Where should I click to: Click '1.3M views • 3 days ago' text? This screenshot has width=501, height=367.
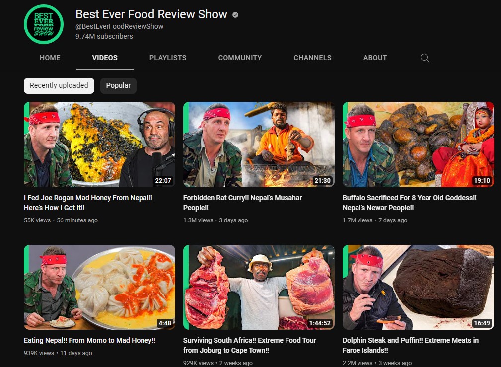click(215, 220)
